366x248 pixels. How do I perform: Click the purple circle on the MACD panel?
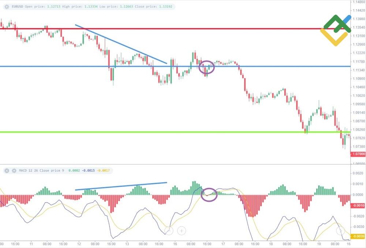[209, 195]
